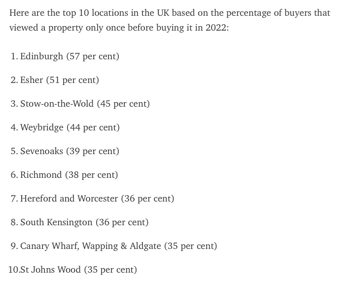This screenshot has width=351, height=285.
Task: Click the "45 per cent" figure
Action: click(x=123, y=104)
